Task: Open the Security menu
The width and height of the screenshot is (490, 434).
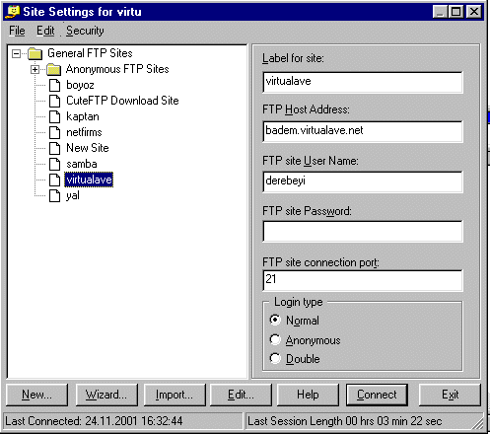Action: coord(85,31)
